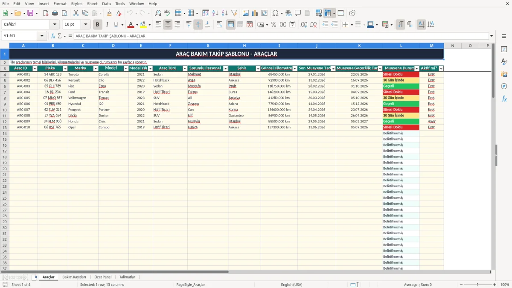Open sidebar Properties panel icon
The height and width of the screenshot is (288, 512).
504,49
